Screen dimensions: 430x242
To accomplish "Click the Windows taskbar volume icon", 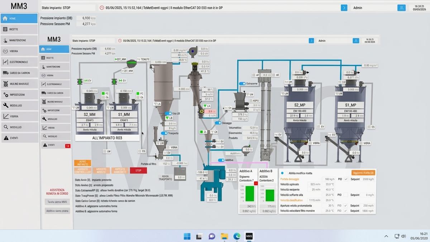I will pos(404,236).
